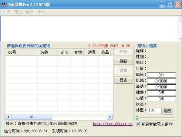Toggle the 开启智能无人值守 checkbox

pyautogui.click(x=138, y=124)
